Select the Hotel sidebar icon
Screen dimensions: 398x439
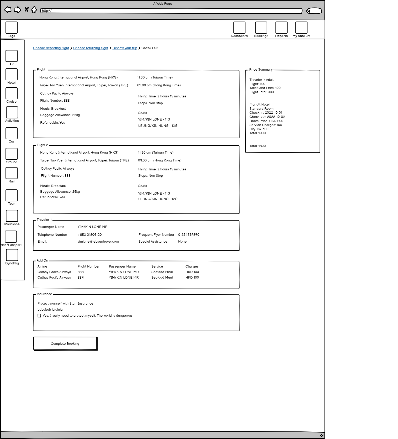(12, 74)
